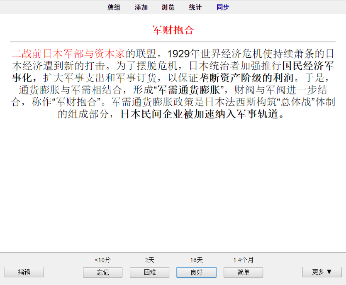Viewport: 346px width, 285px height.
Task: Open the 统计 (Stats) tab
Action: coord(195,7)
